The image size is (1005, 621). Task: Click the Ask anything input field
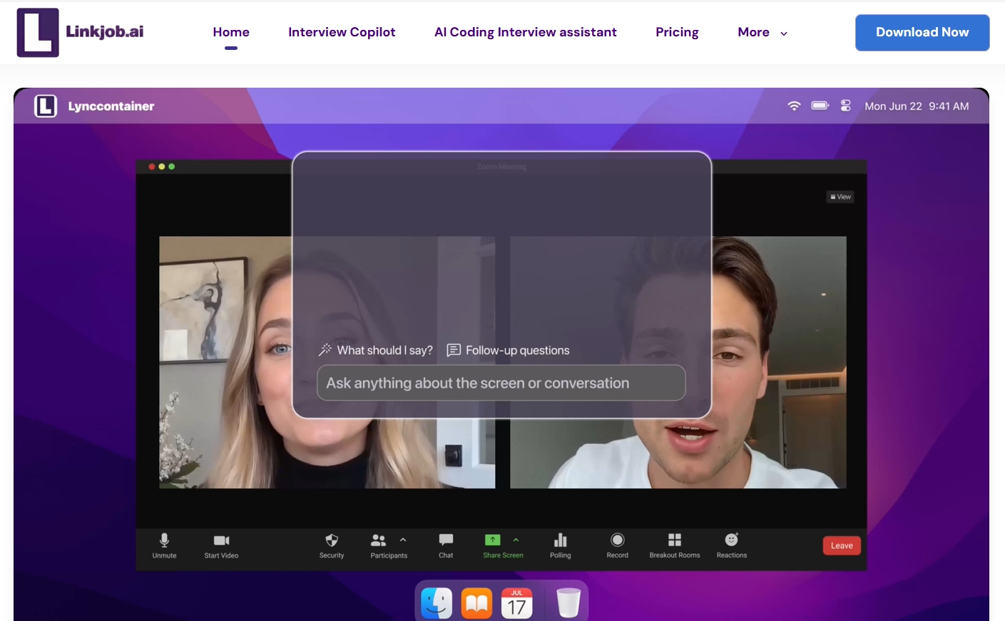(x=501, y=383)
